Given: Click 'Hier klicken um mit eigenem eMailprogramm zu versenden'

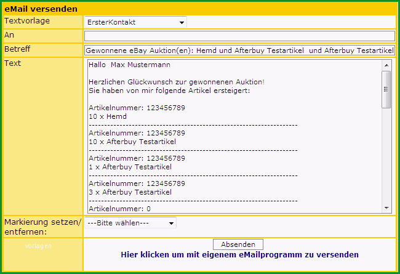Looking at the screenshot, I should pos(239,254).
